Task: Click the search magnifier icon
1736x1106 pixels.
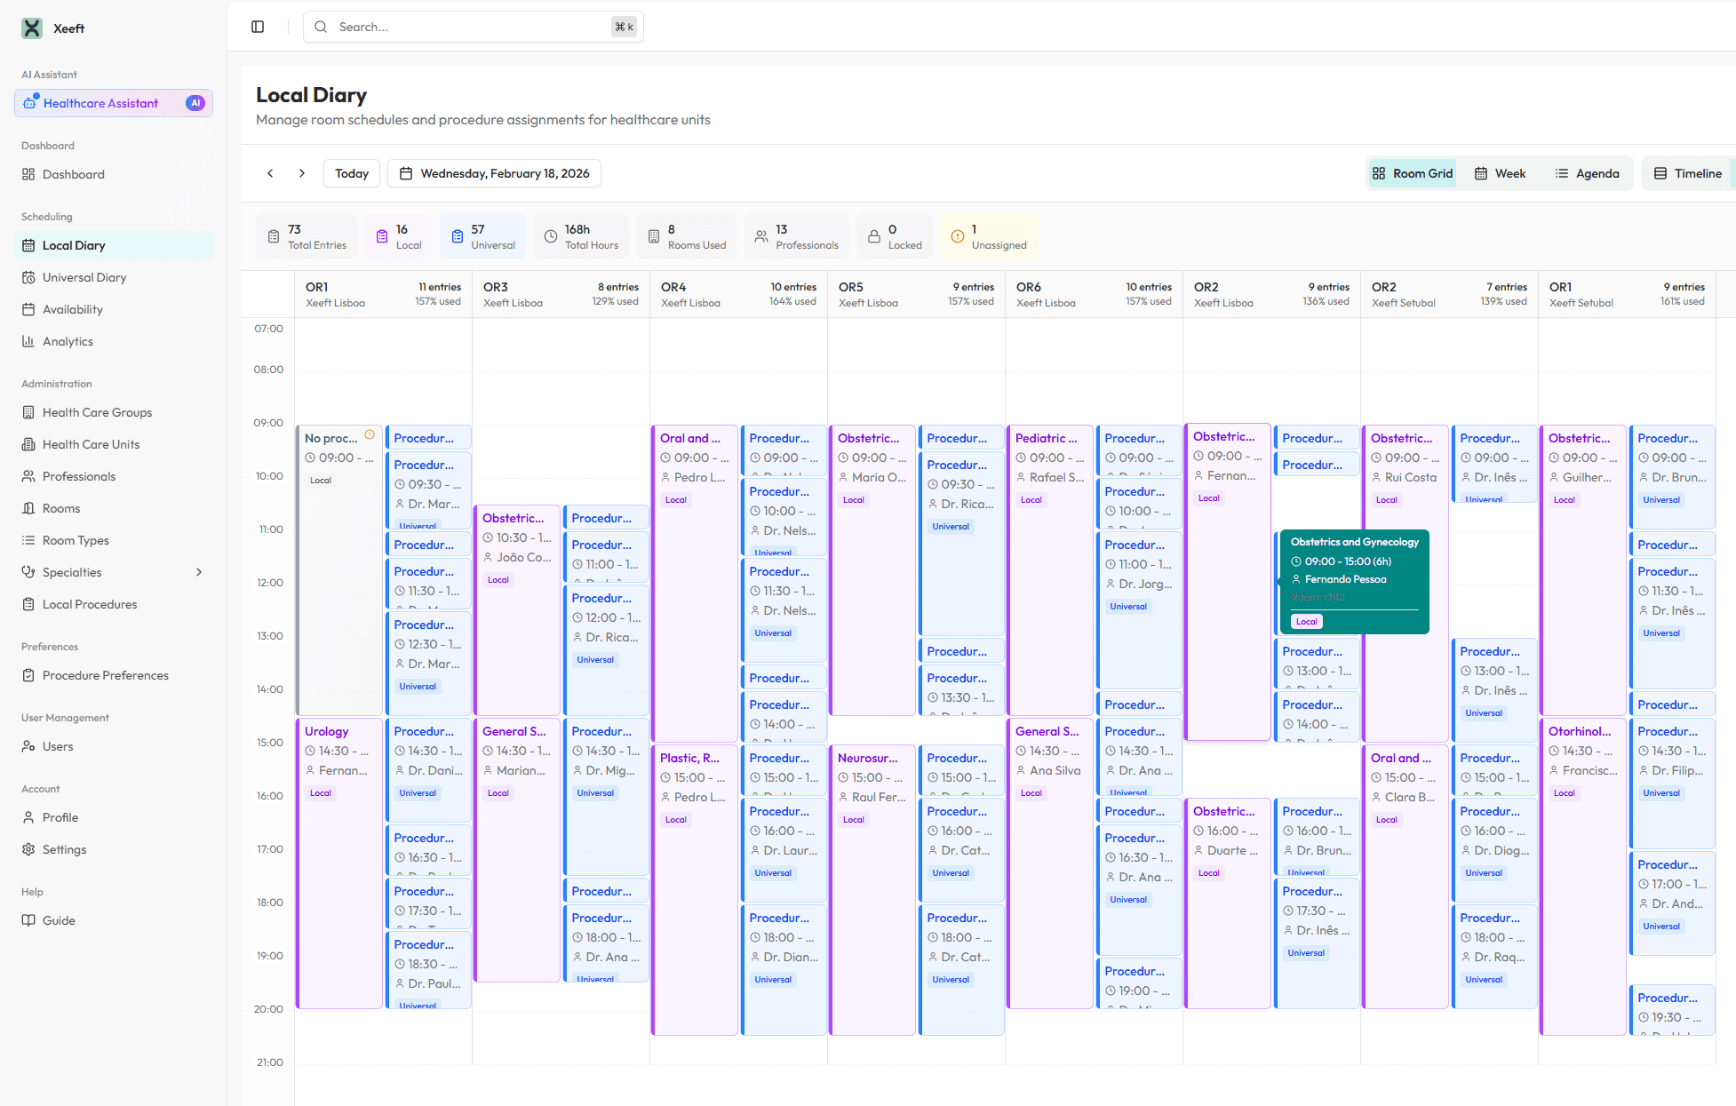Action: (321, 27)
